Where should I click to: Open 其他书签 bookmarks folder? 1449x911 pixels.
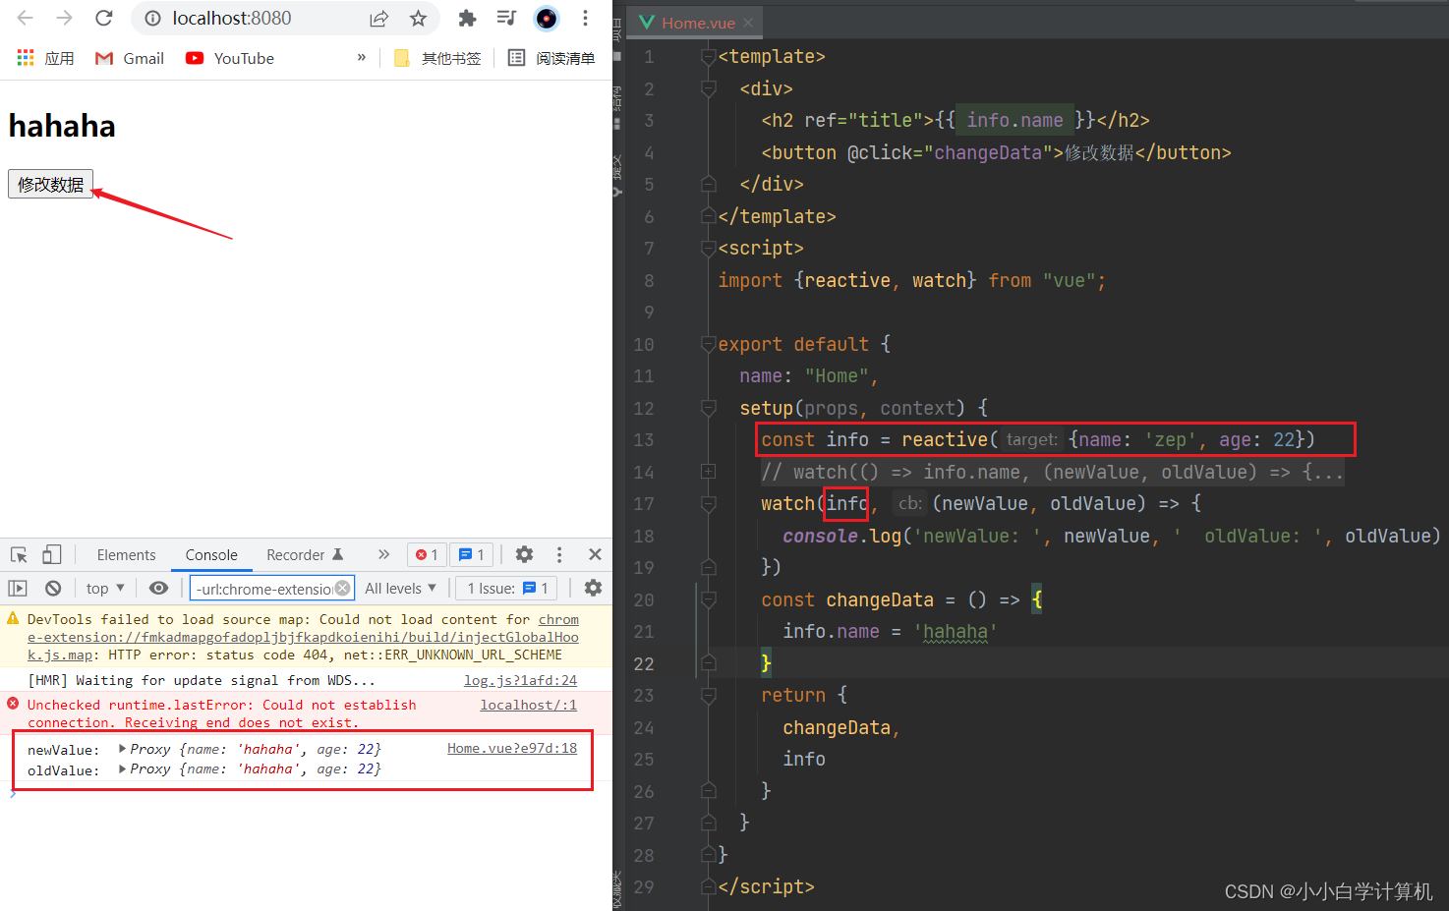[x=437, y=58]
